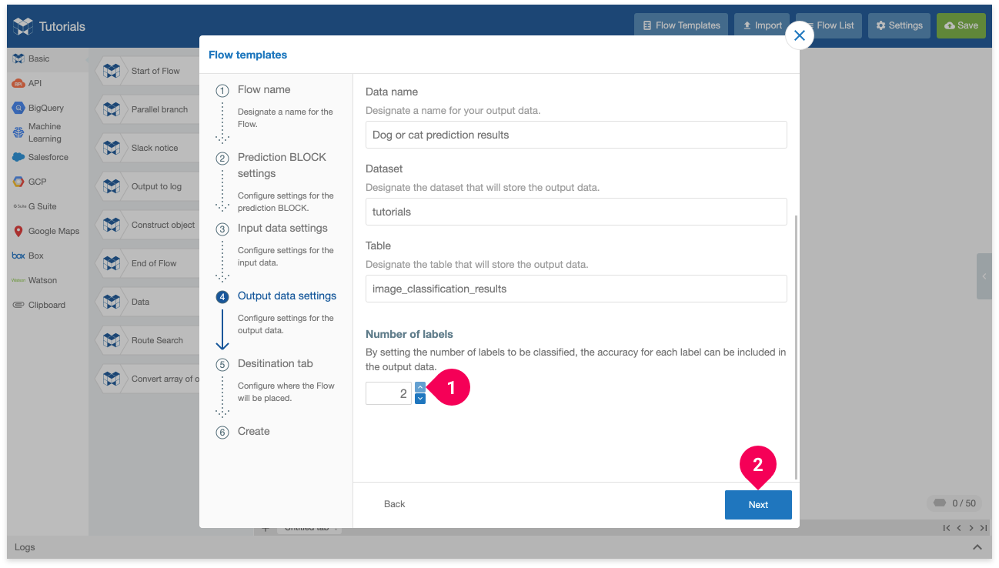This screenshot has height=568, width=999.
Task: Click the Route Search block icon
Action: point(112,340)
